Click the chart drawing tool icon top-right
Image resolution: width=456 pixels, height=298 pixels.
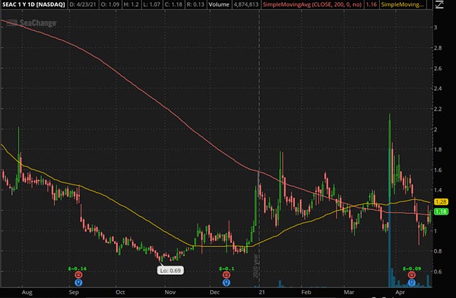[439, 5]
